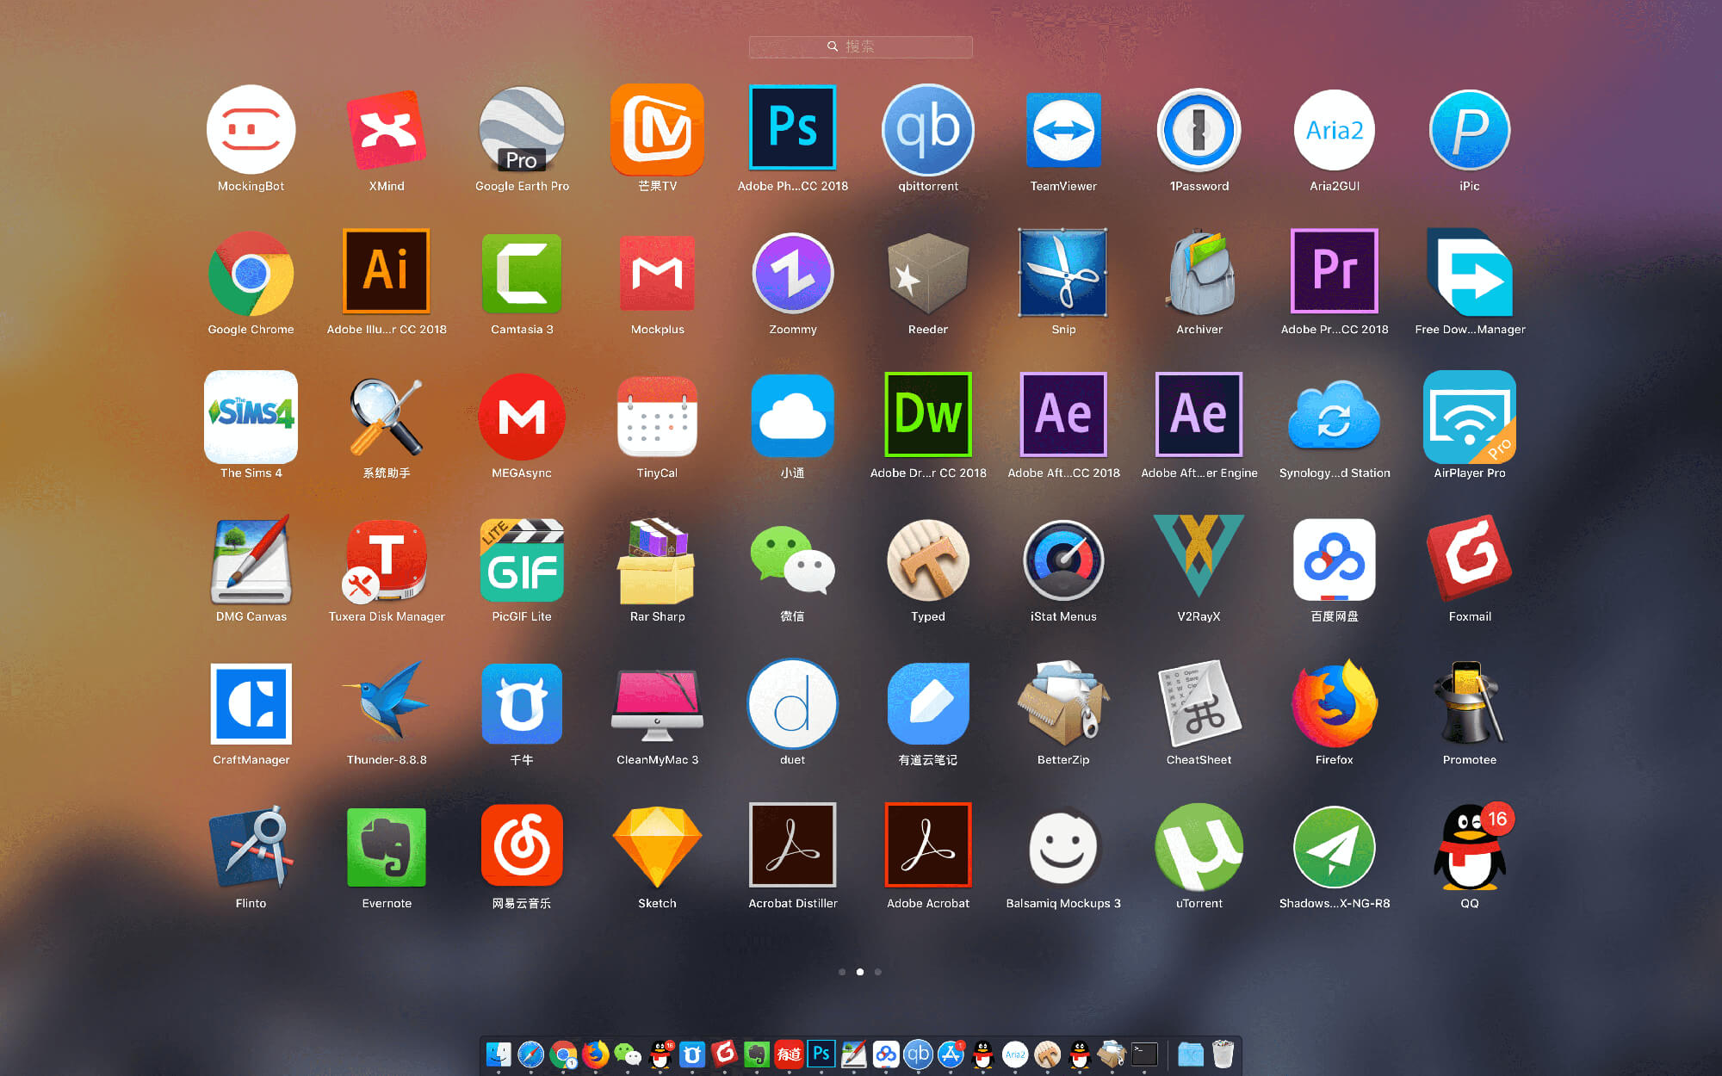This screenshot has width=1722, height=1076.
Task: Launch iPic
Action: pyautogui.click(x=1470, y=130)
